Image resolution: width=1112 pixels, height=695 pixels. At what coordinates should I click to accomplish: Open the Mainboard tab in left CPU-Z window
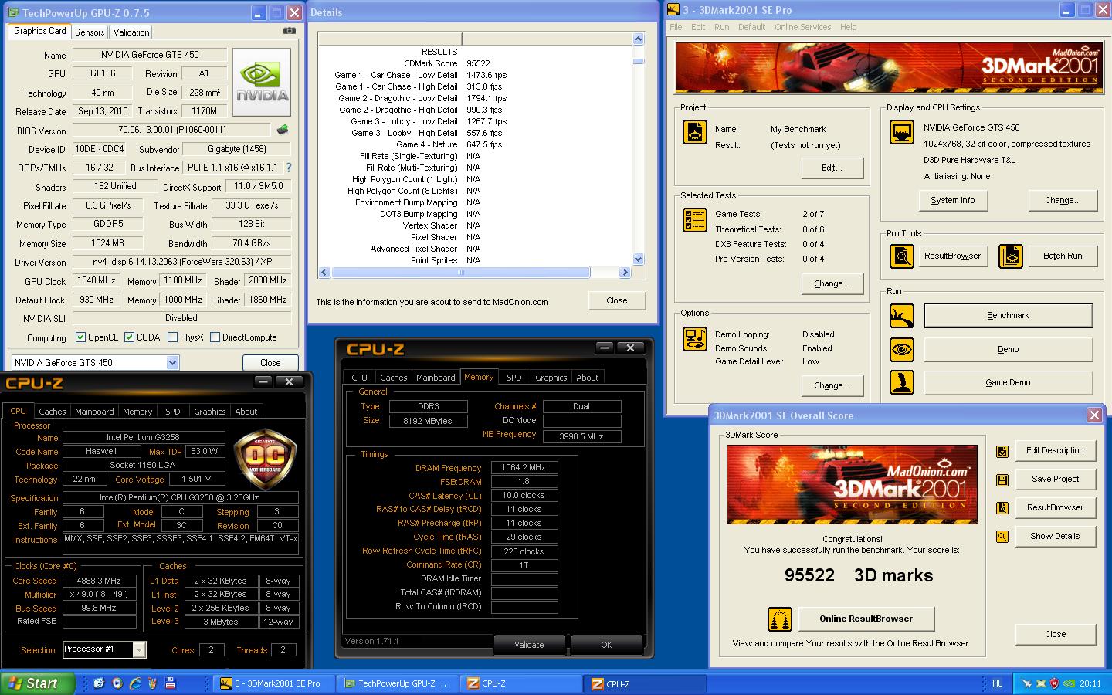[94, 412]
